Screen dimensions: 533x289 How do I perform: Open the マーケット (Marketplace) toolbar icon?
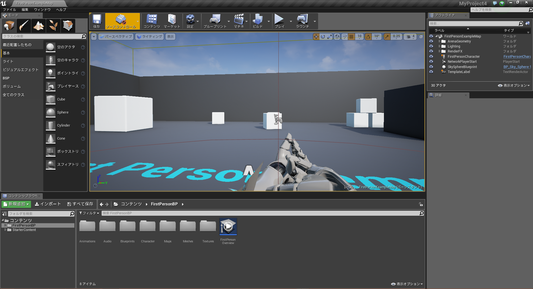(x=172, y=21)
